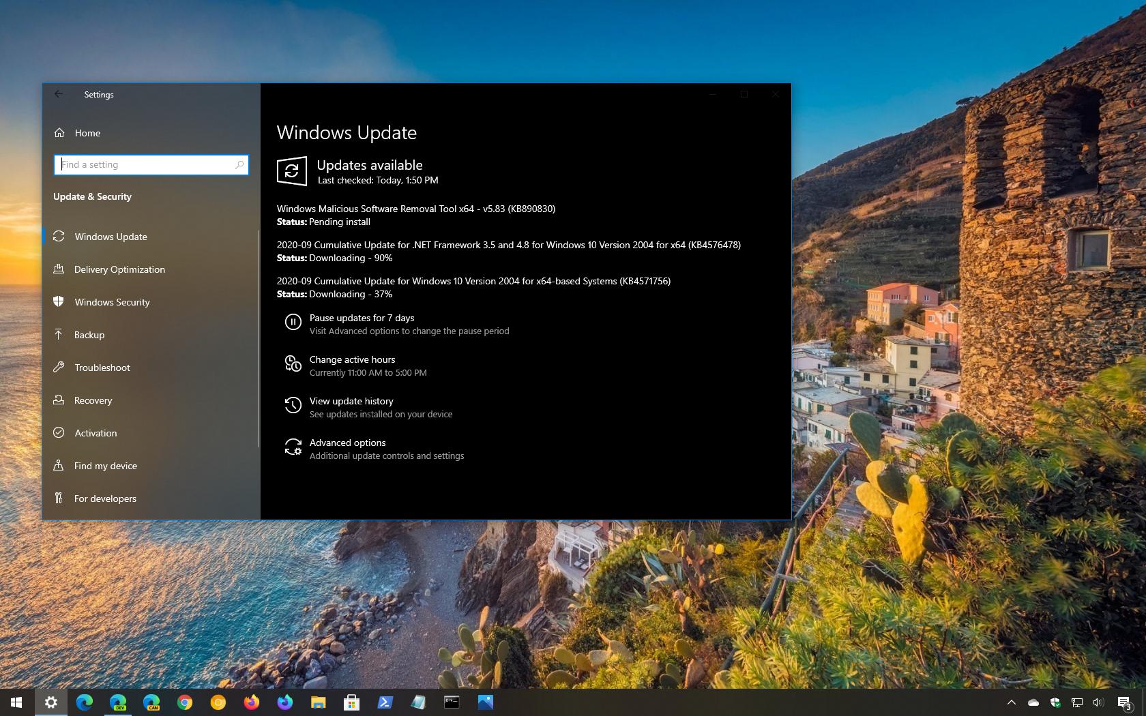Click the Change active hours clock icon
1146x716 pixels.
click(x=293, y=364)
